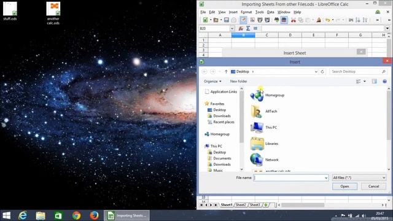The image size is (393, 221).
Task: Click the Open folder icon in Calc toolbar
Action: click(216, 20)
